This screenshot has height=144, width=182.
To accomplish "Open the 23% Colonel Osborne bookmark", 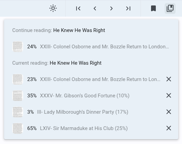I will 86,79.
